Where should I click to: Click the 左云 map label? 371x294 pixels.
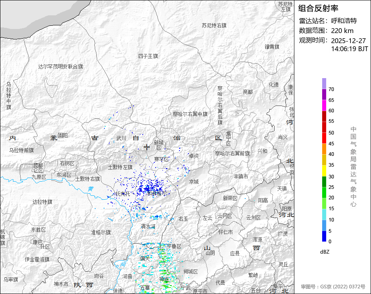[207, 218]
